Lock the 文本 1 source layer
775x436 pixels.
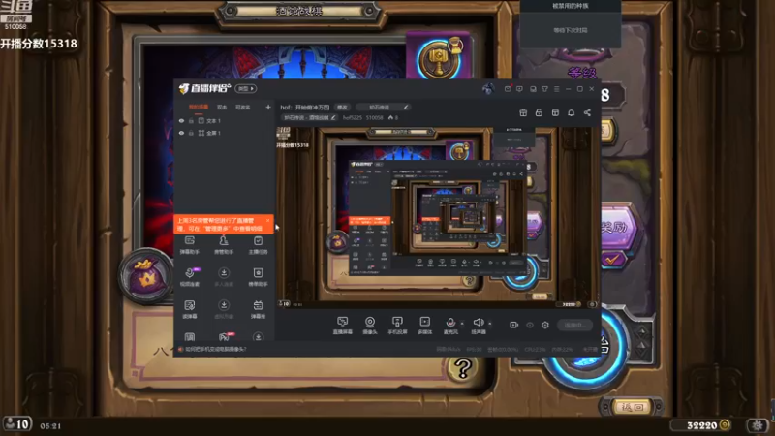click(191, 120)
